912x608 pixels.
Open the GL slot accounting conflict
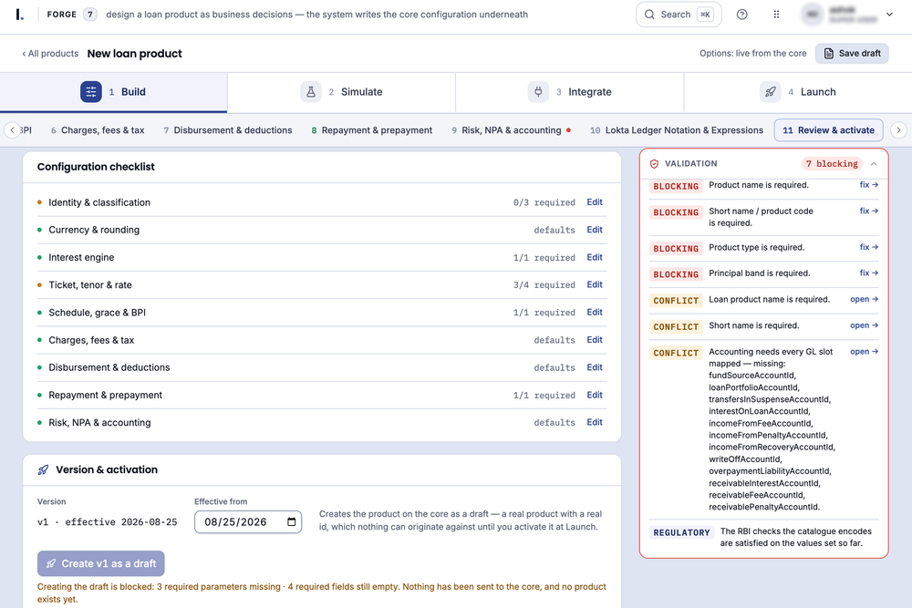[x=865, y=352]
